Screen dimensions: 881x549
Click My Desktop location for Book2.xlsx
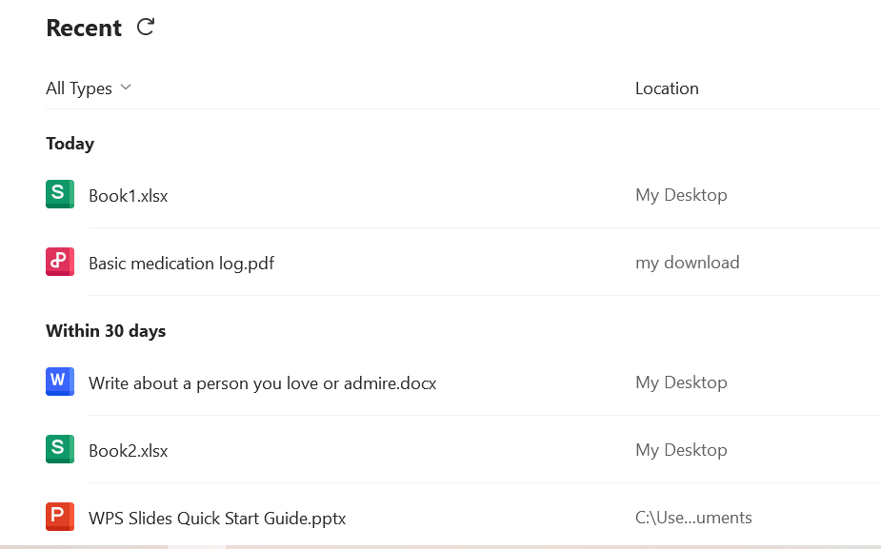[x=681, y=450]
